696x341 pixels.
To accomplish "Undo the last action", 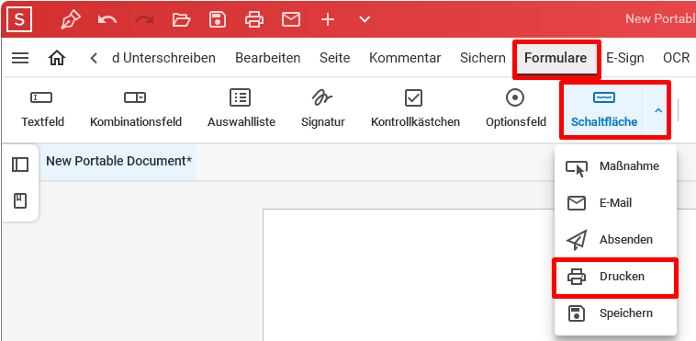I will (107, 19).
